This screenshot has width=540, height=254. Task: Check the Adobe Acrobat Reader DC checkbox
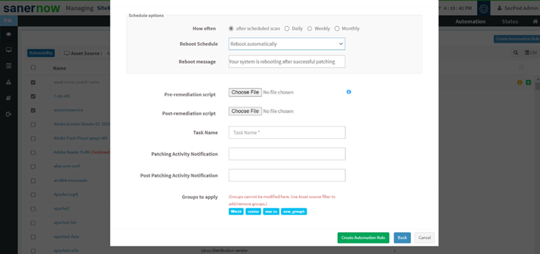[x=33, y=125]
